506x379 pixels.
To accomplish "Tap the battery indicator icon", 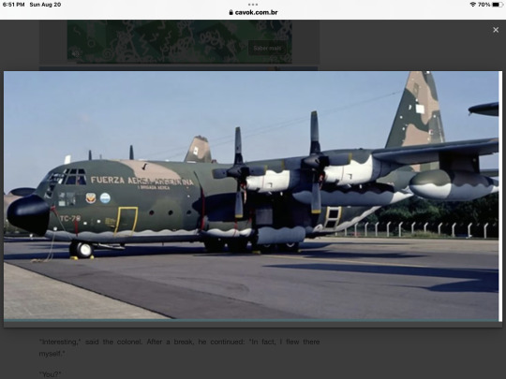I will 498,4.
